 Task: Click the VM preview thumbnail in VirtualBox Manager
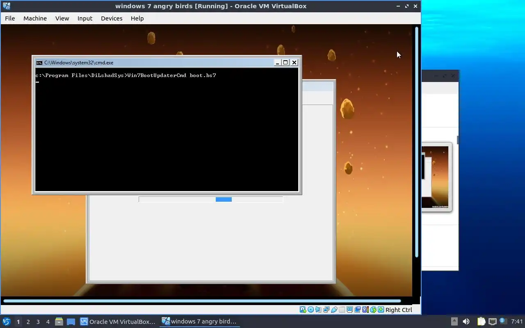coord(436,177)
